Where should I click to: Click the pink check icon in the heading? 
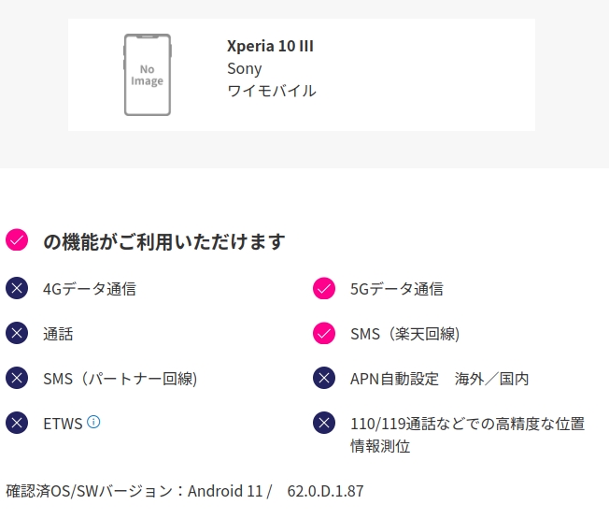[17, 240]
